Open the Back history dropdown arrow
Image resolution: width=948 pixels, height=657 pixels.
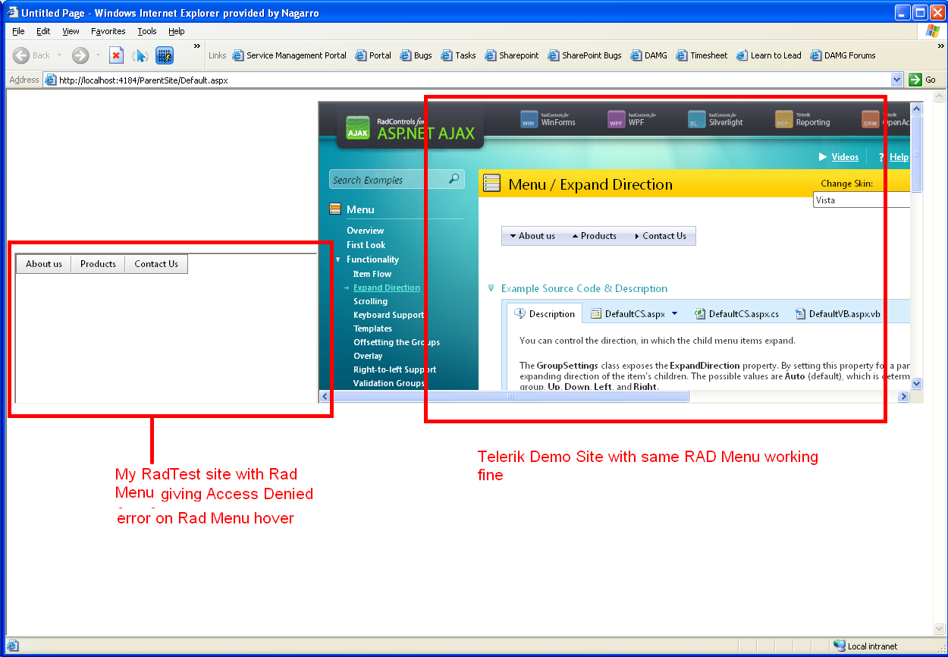(59, 55)
